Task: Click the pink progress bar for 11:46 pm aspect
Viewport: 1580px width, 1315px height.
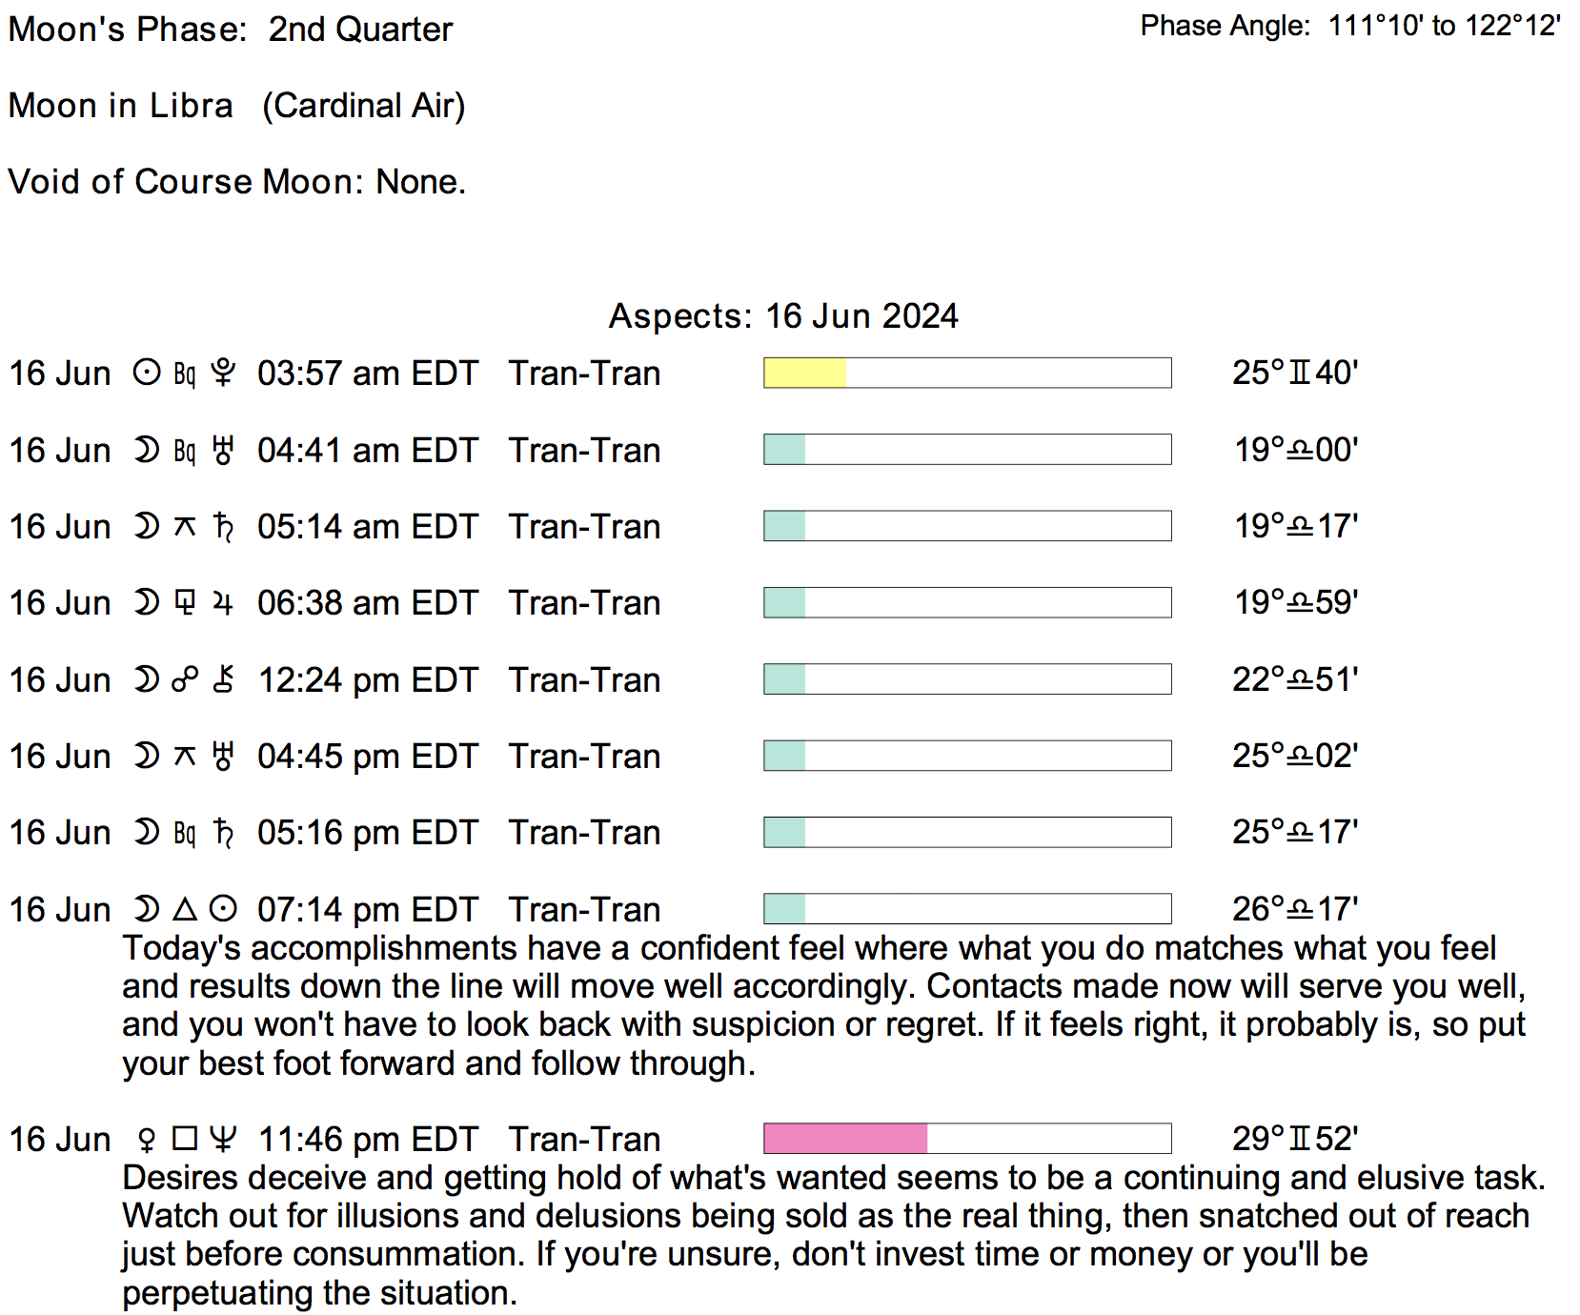Action: click(845, 1139)
